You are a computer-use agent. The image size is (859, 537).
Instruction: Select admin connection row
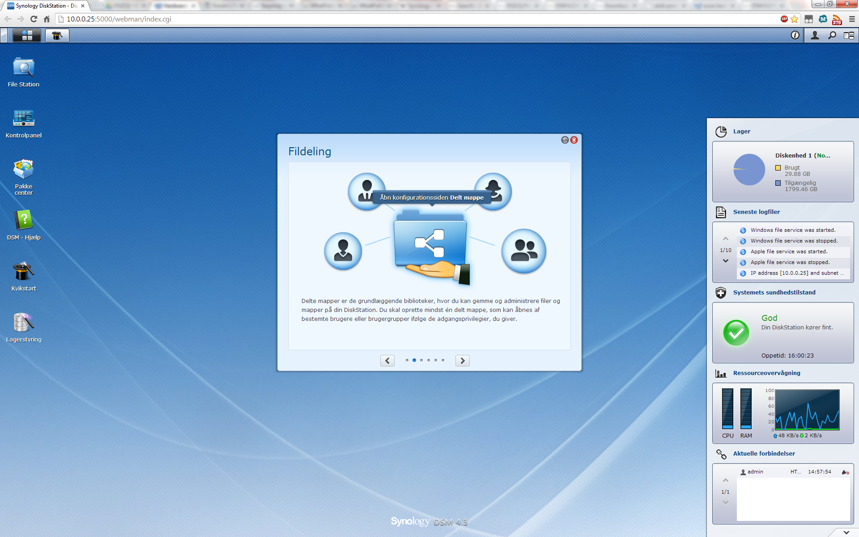pos(793,472)
